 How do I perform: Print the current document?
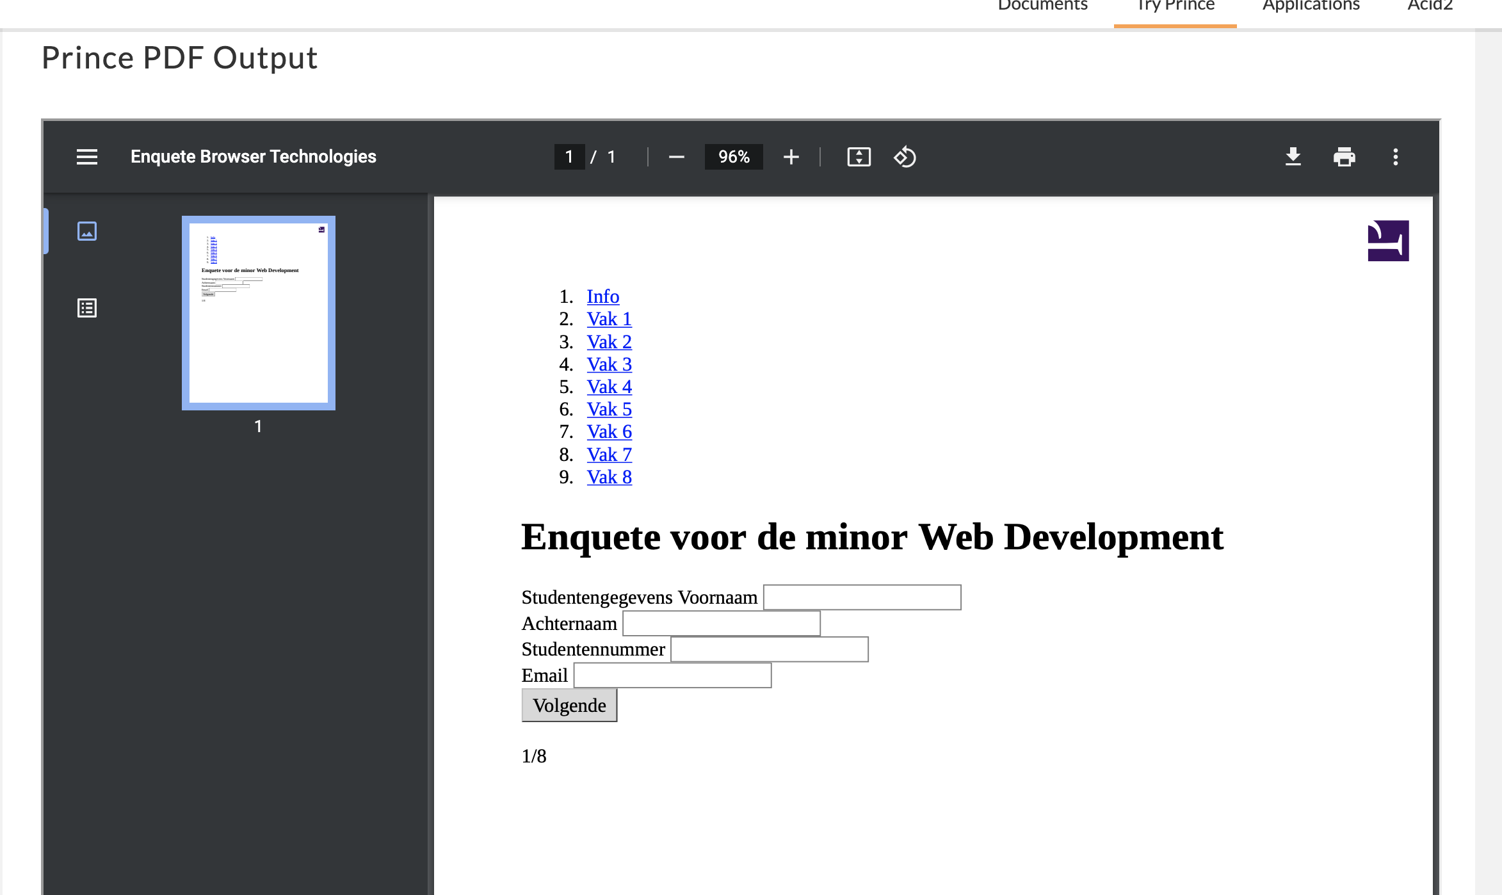click(x=1345, y=157)
